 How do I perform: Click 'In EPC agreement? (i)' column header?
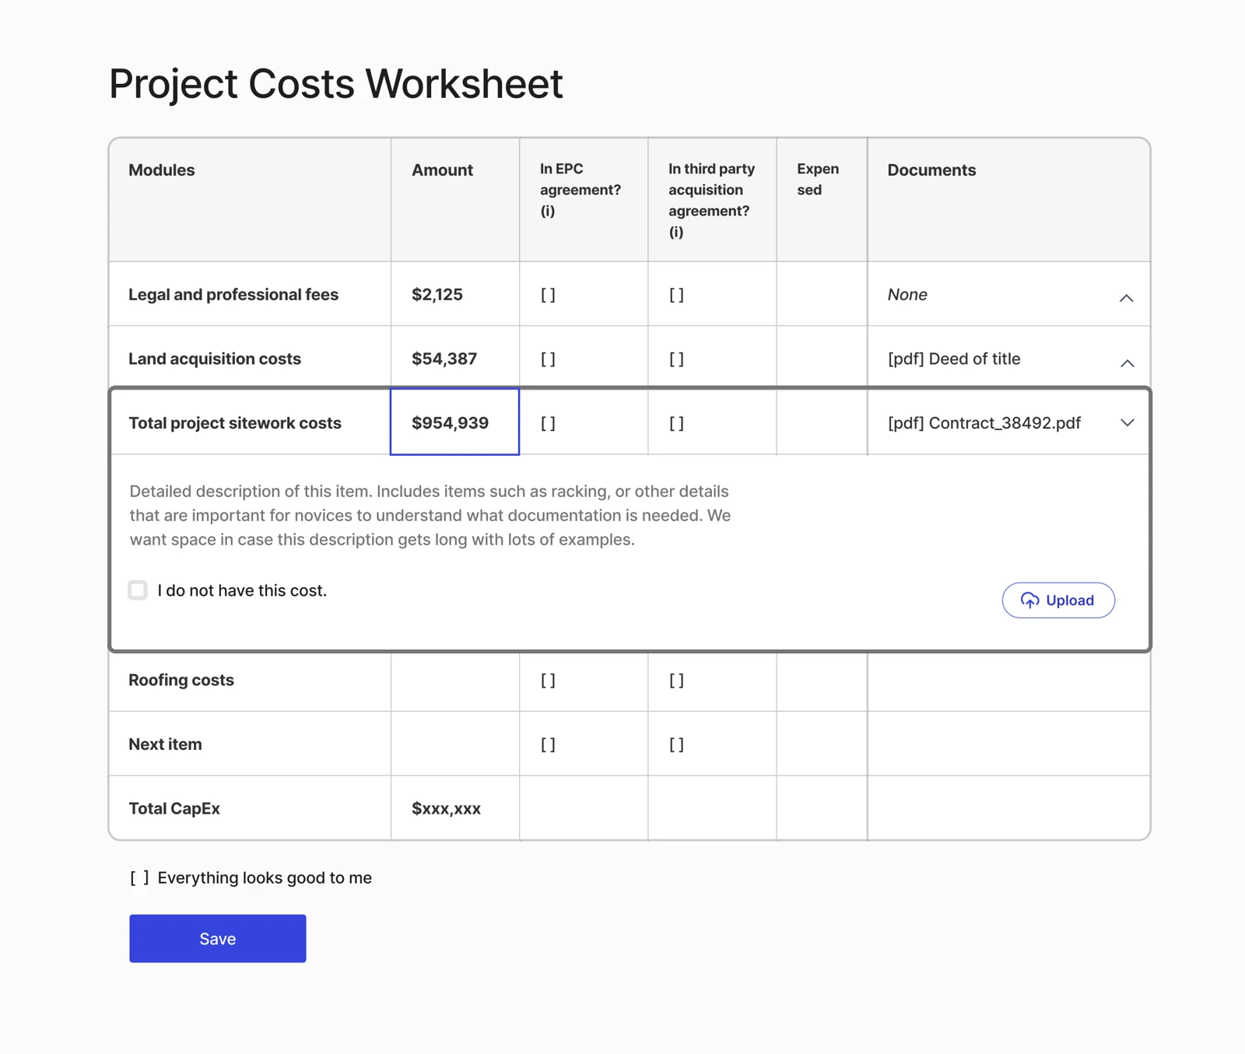pos(580,190)
